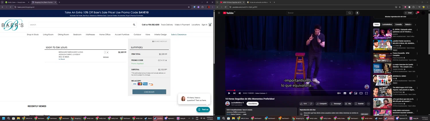
Task: Click the search magnifier on Baer's site
Action: pyautogui.click(x=134, y=25)
